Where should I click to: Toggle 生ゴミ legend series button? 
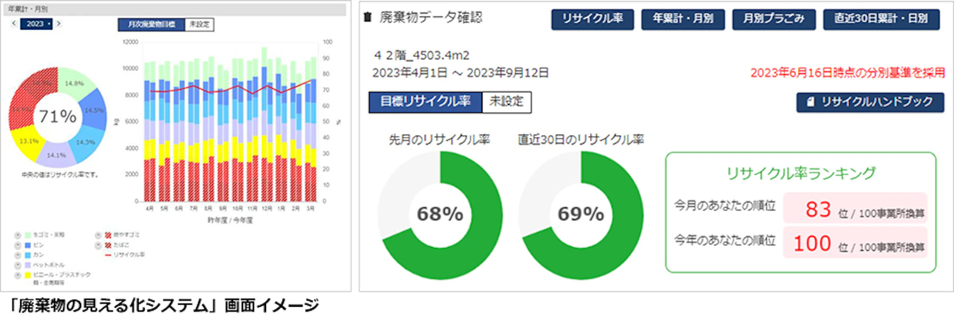click(x=17, y=235)
